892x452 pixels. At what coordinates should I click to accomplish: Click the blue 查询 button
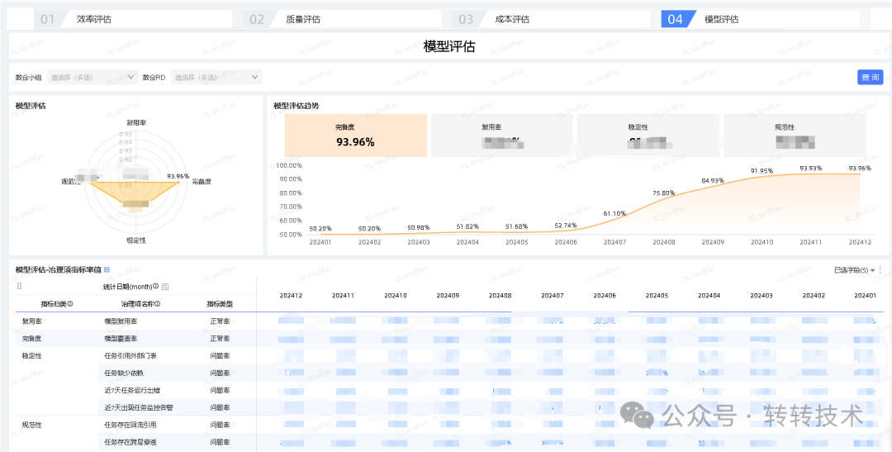870,78
